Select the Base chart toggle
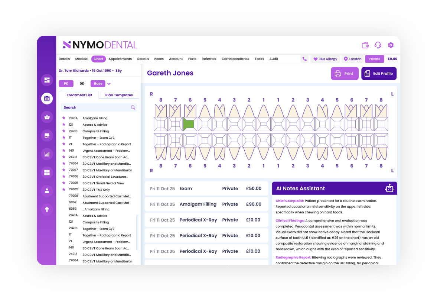This screenshot has width=437, height=303. [x=98, y=83]
